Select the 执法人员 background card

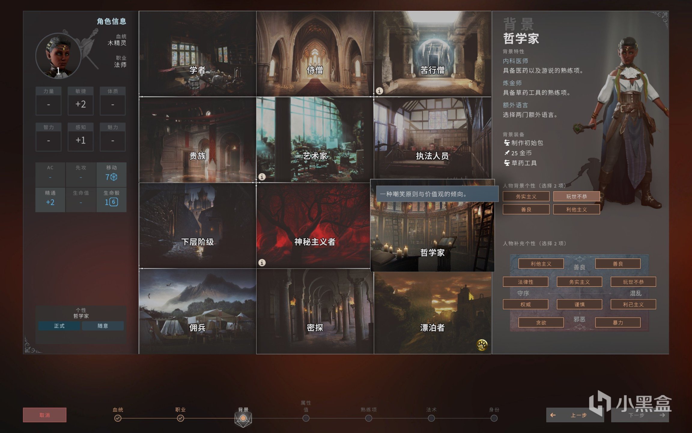432,138
